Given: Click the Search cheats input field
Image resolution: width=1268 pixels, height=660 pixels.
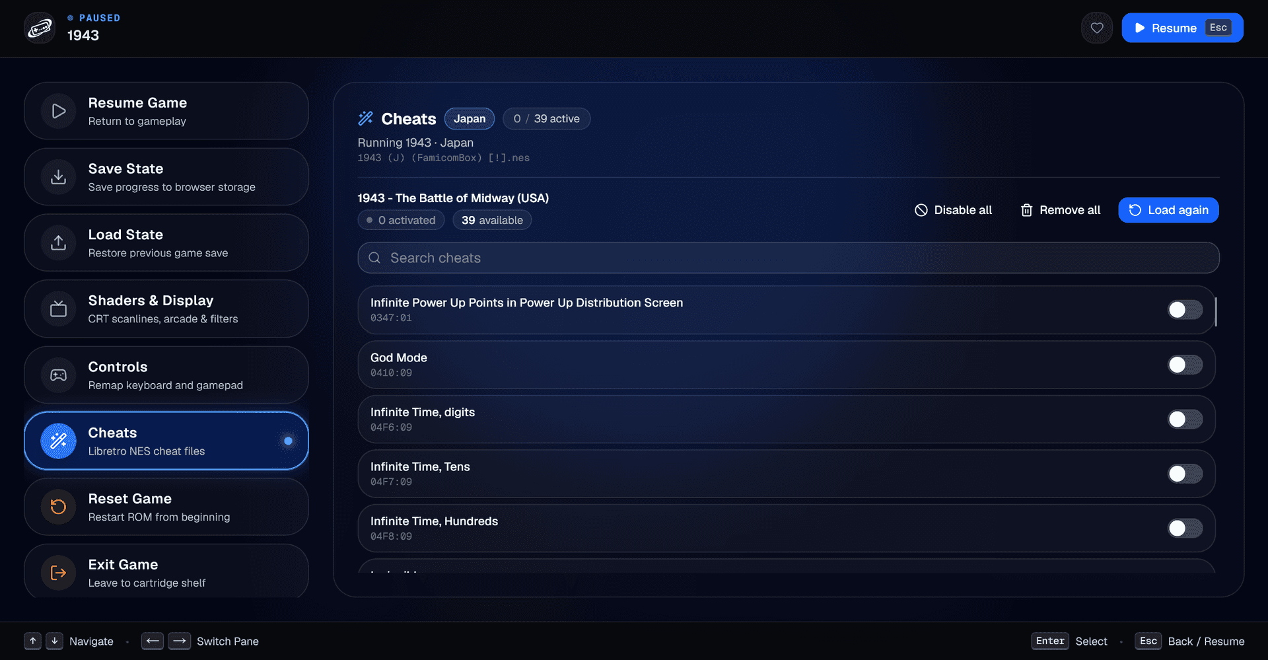Looking at the screenshot, I should 789,258.
